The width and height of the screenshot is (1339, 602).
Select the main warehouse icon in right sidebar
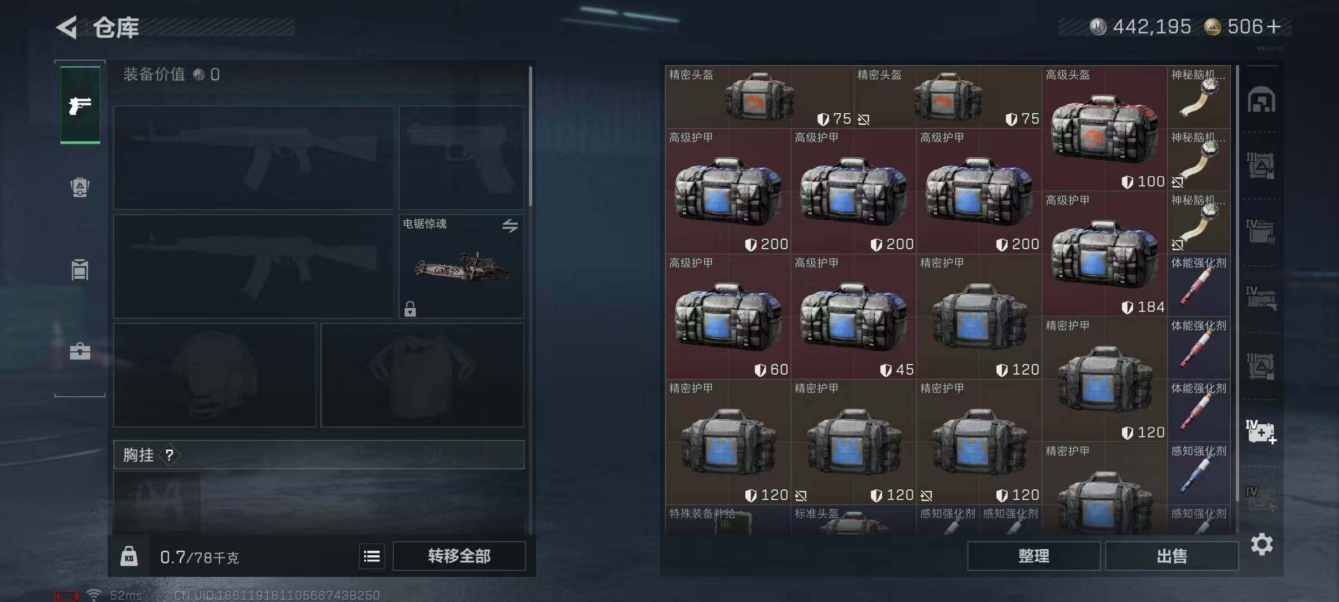coord(1261,100)
